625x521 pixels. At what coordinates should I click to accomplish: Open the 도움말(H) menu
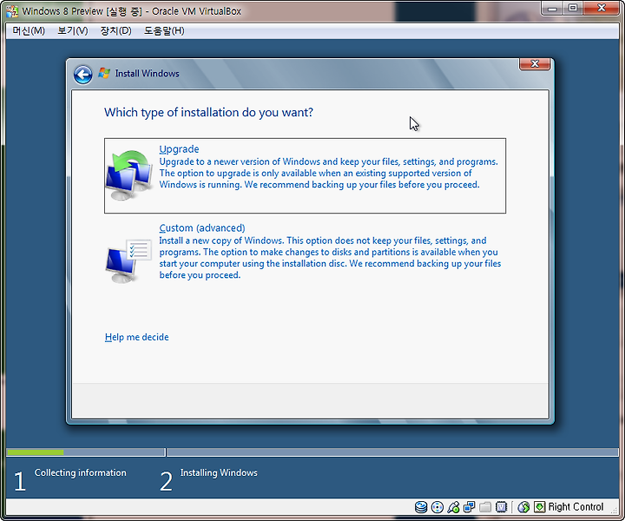point(164,30)
